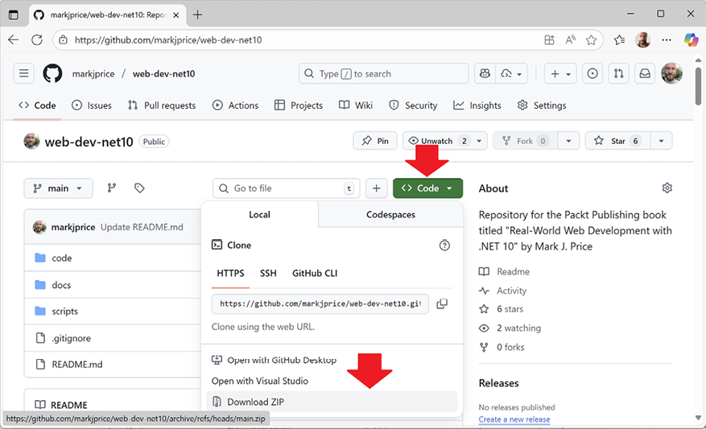The height and width of the screenshot is (429, 706).
Task: Open the notifications inbox icon
Action: (645, 73)
